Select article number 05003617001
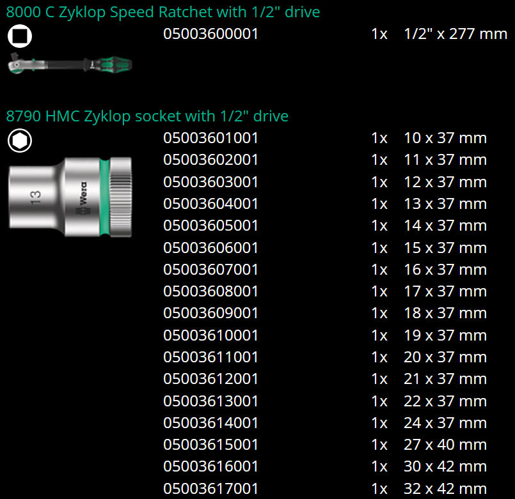Screen dimensions: 515x499 click(210, 489)
